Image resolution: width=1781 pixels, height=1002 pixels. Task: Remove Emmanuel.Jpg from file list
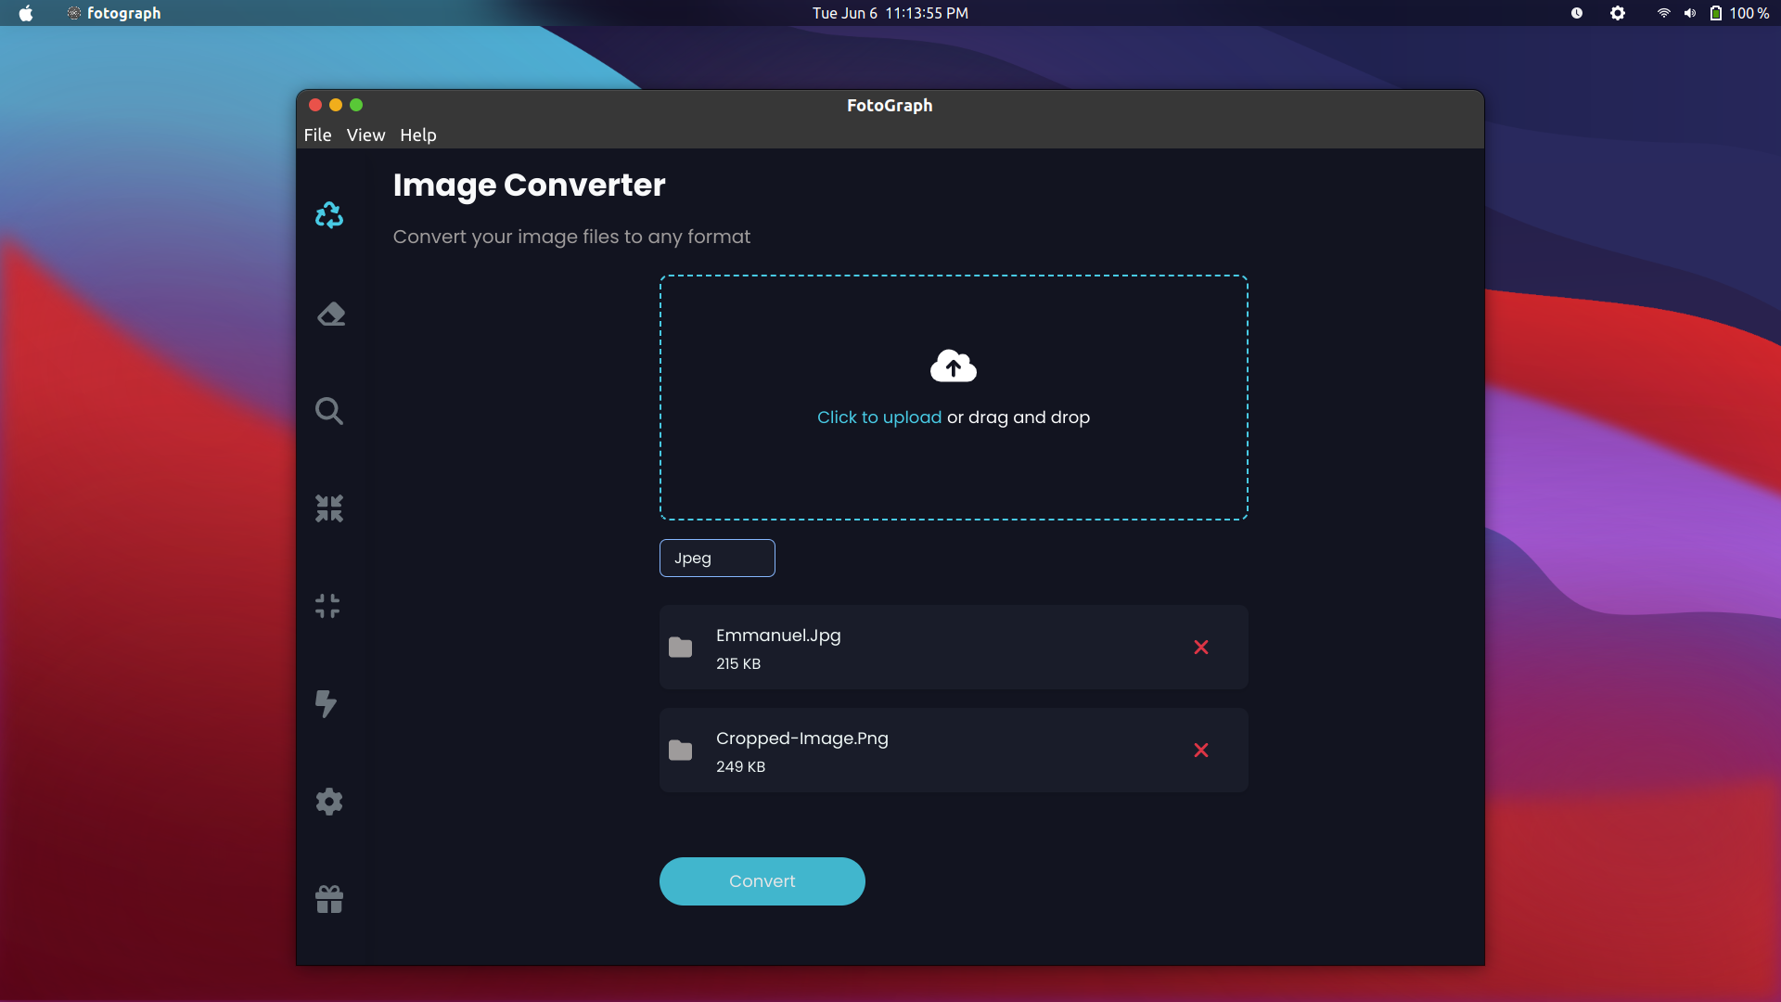(1201, 648)
